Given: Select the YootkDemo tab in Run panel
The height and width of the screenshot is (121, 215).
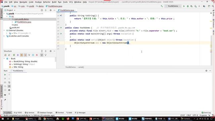Looking at the screenshot, I should [18, 71].
